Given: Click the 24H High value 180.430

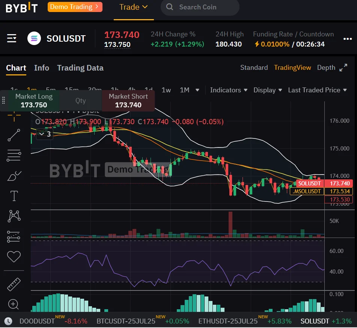Looking at the screenshot, I should [x=229, y=44].
